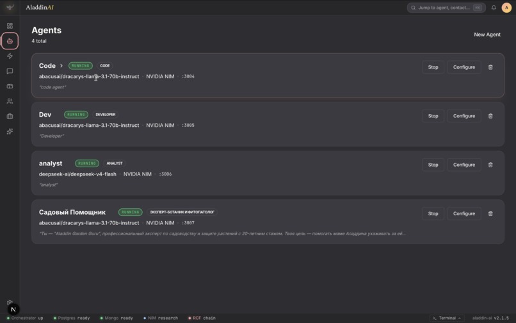
Task: Click port :3006 on analyst agent
Action: click(165, 174)
